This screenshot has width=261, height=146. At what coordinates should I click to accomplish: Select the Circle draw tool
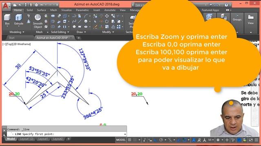point(86,21)
